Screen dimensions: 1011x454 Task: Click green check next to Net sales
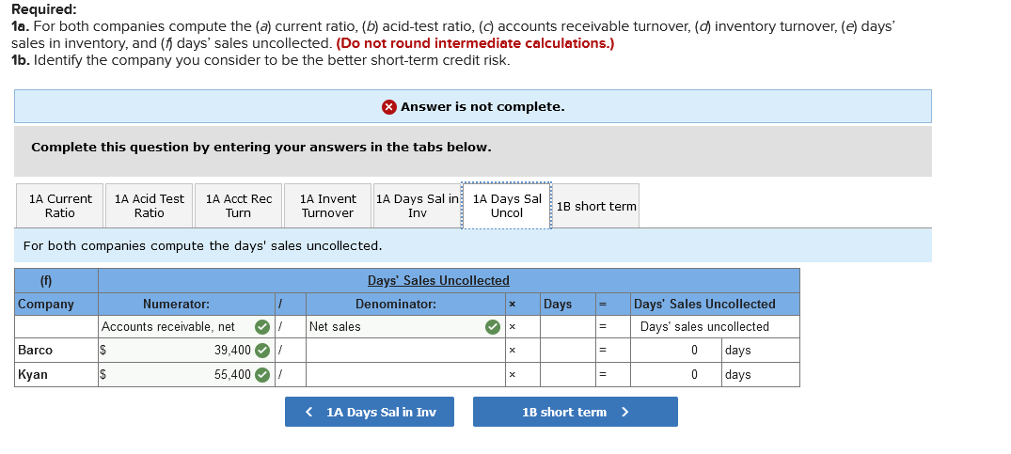[x=493, y=327]
